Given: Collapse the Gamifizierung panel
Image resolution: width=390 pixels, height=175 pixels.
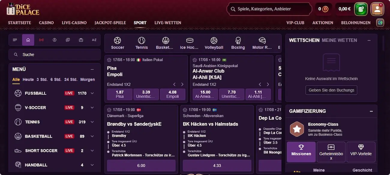Looking at the screenshot, I should point(371,111).
